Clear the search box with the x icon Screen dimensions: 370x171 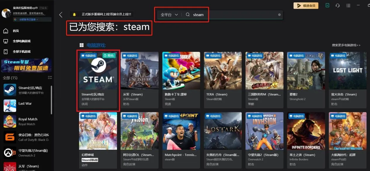tap(279, 15)
